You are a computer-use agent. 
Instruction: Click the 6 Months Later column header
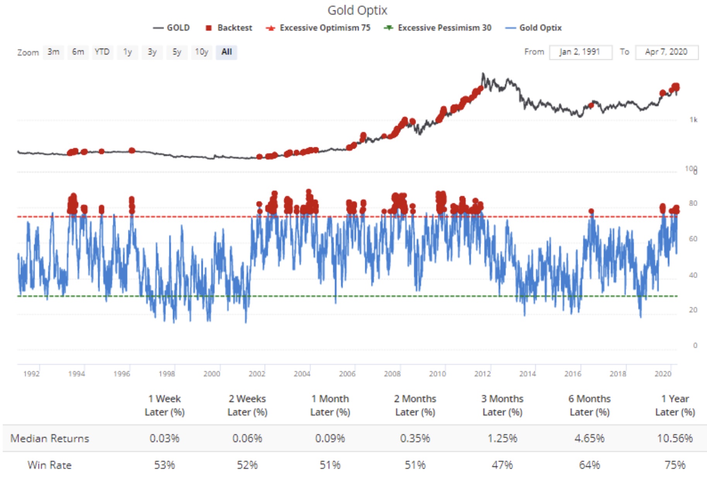(589, 405)
